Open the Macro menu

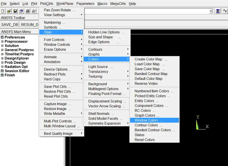point(102,4)
